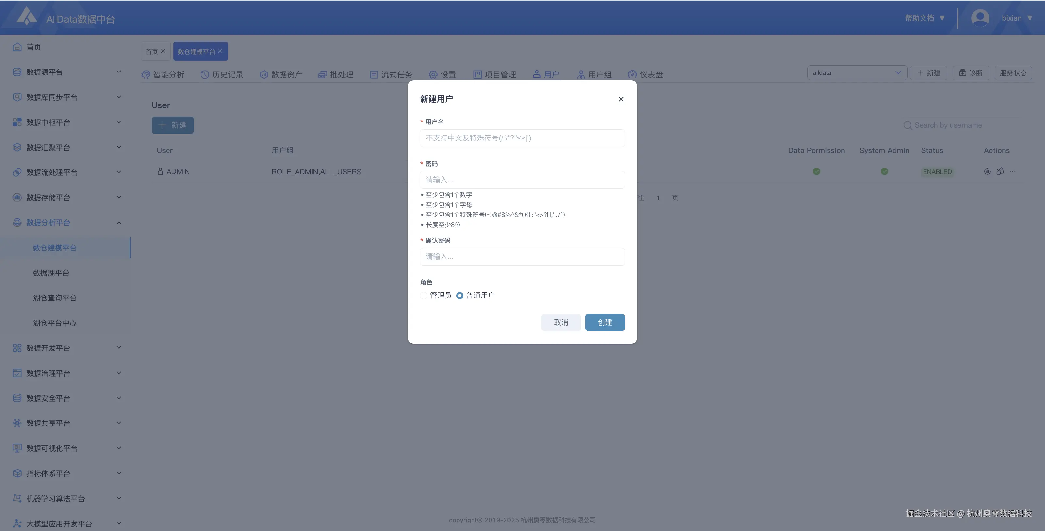
Task: Select the 普通用户 role radio button
Action: pos(459,295)
